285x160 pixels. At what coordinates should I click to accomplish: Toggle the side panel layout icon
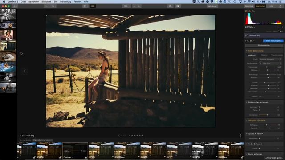coord(85,6)
